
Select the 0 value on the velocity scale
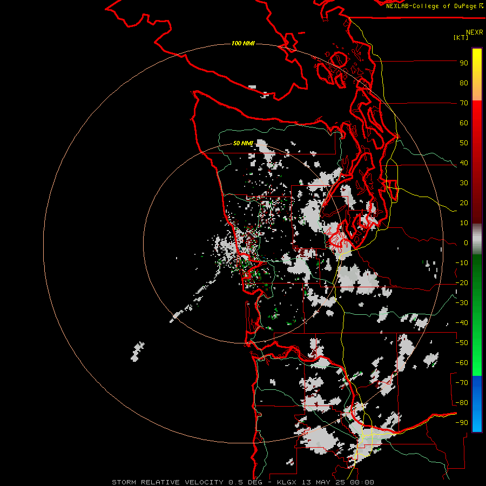coord(466,242)
